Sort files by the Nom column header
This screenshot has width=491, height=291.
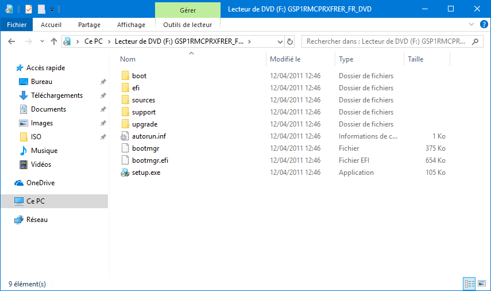pyautogui.click(x=127, y=59)
